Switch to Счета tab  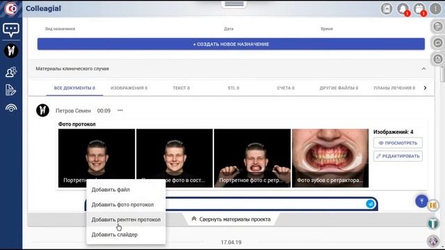point(286,88)
